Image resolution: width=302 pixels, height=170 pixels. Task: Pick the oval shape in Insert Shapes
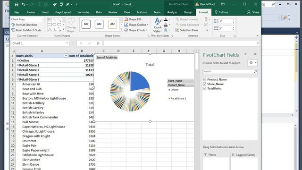tap(54, 25)
